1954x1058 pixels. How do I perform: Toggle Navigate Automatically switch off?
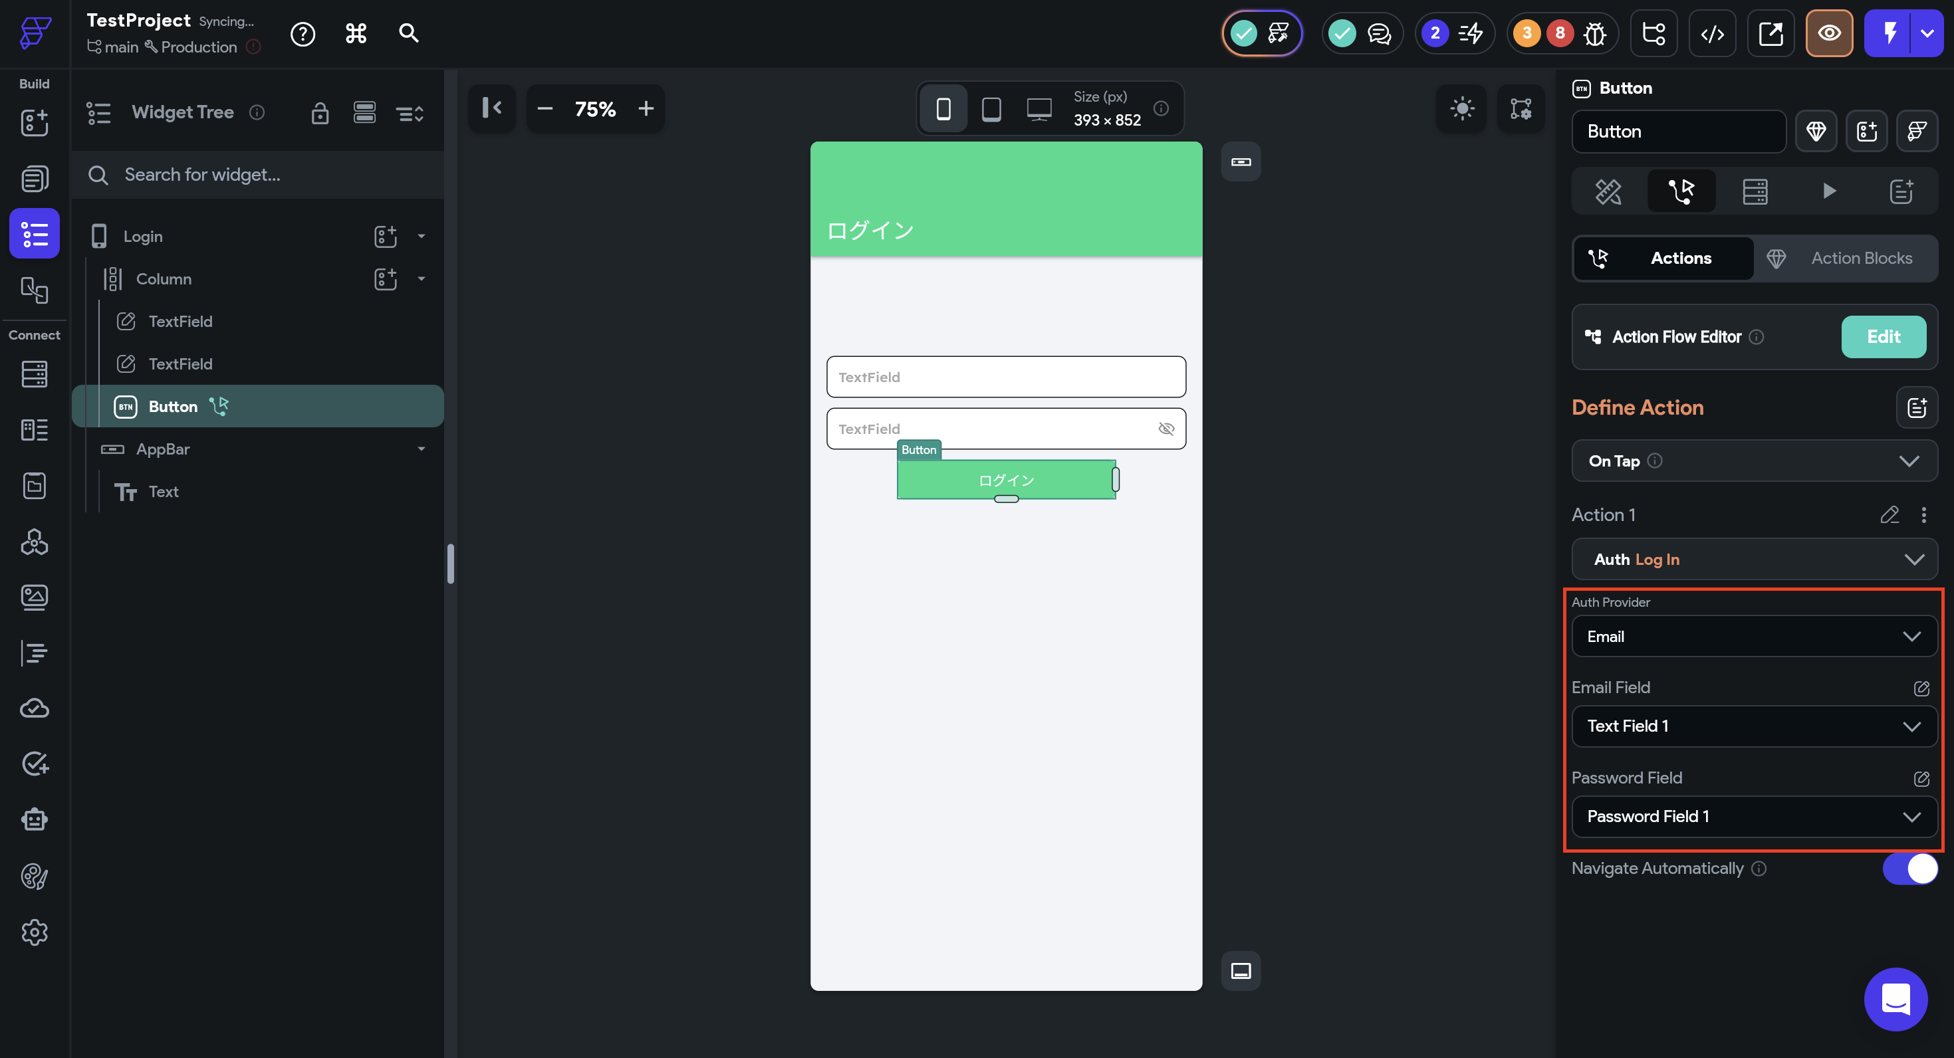1909,869
